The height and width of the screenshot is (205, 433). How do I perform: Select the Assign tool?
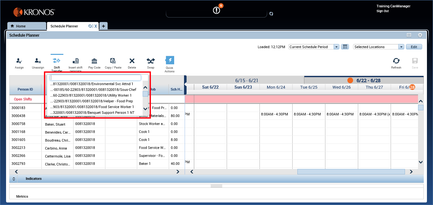19,63
